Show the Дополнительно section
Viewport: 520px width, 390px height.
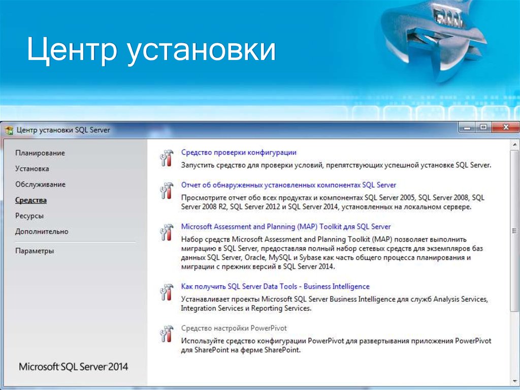pos(42,231)
